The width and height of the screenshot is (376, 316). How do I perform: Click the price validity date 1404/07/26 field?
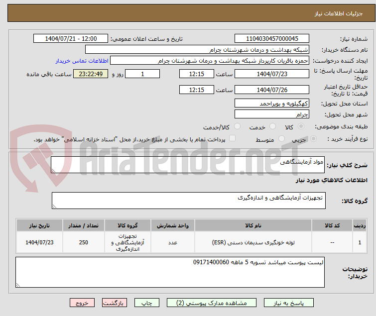click(272, 90)
